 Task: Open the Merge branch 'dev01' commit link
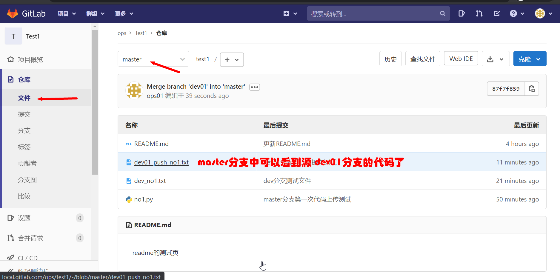(196, 87)
